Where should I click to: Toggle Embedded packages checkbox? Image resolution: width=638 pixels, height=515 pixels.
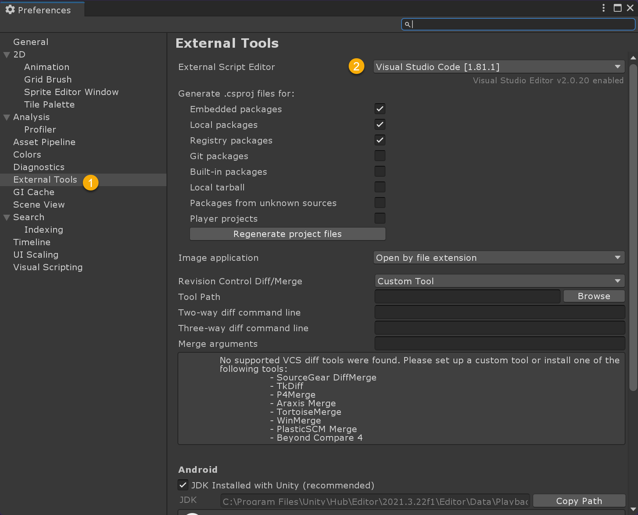[x=380, y=109]
